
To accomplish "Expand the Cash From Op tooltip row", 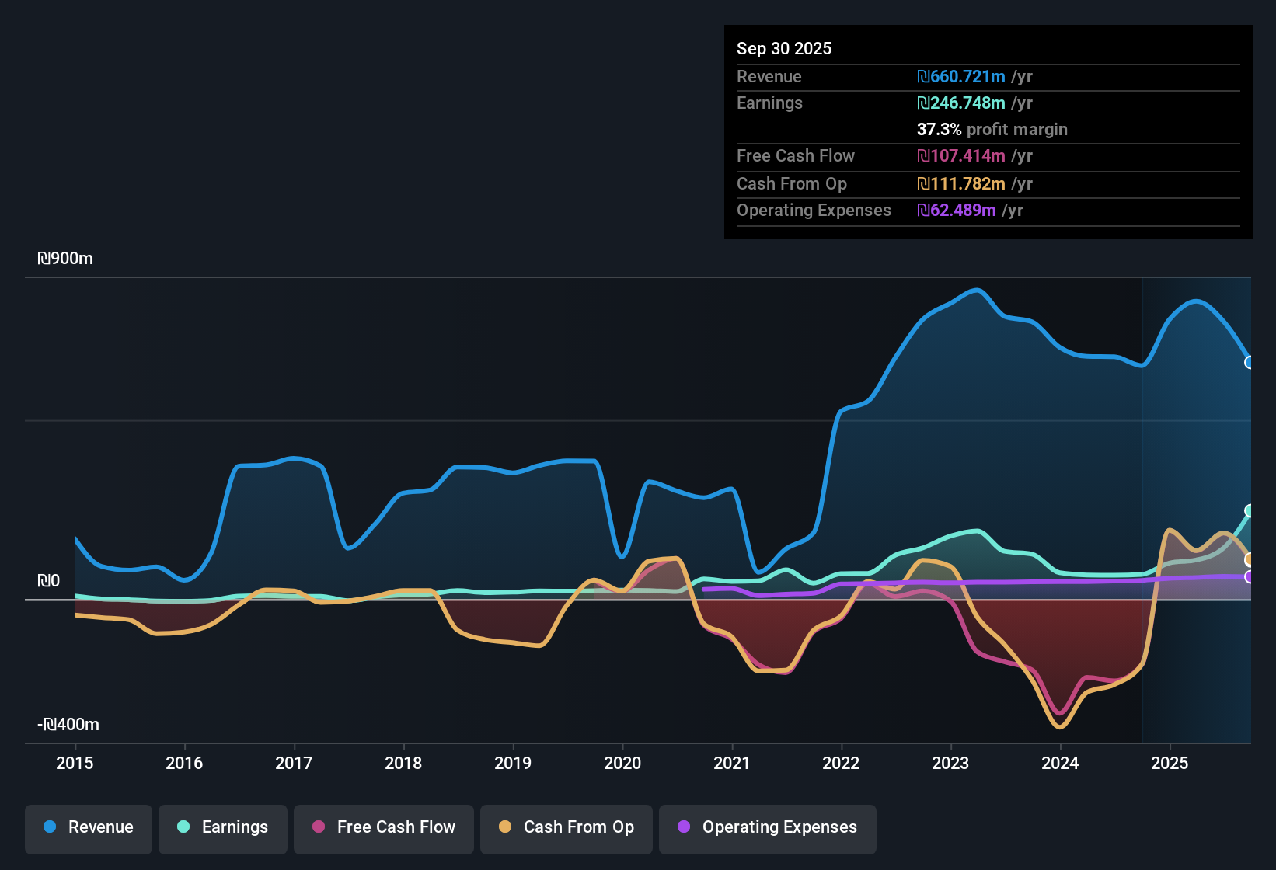I will [x=792, y=184].
